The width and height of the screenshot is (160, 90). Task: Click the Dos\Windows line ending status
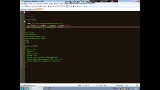tap(119, 85)
